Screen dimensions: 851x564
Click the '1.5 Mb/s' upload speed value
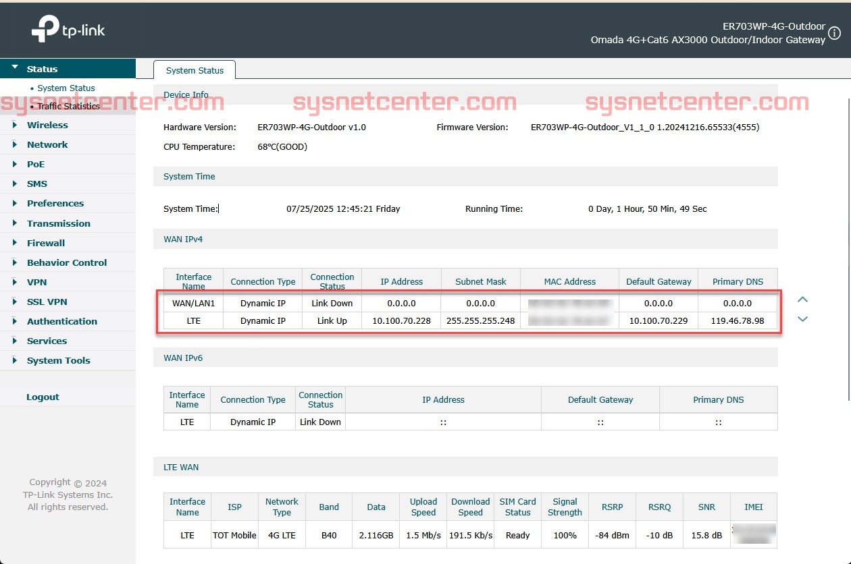click(x=423, y=535)
